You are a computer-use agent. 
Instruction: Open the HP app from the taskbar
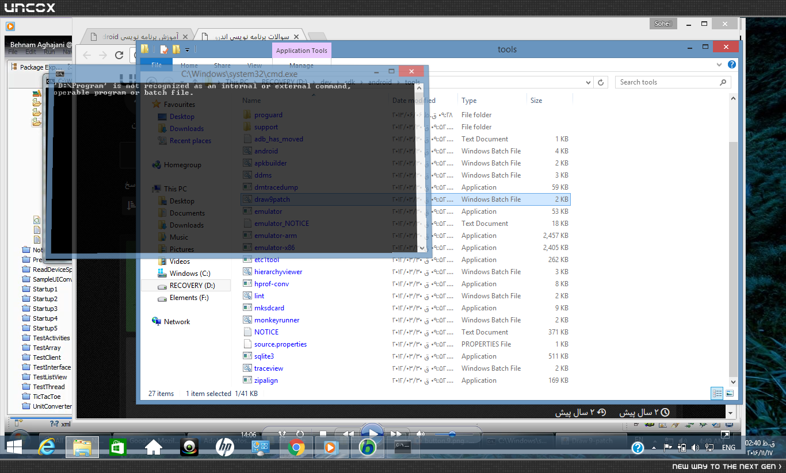pos(224,447)
